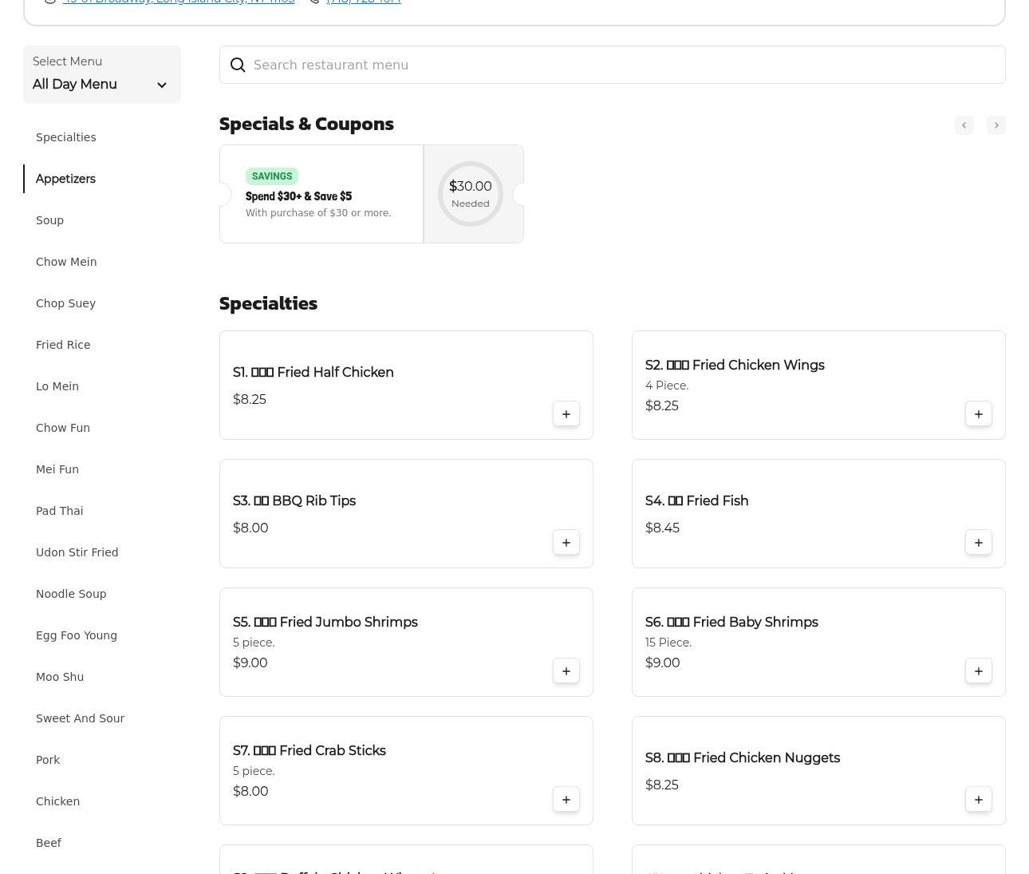Viewport: 1029px width, 874px height.
Task: Open the Select Menu dropdown
Action: 101,75
